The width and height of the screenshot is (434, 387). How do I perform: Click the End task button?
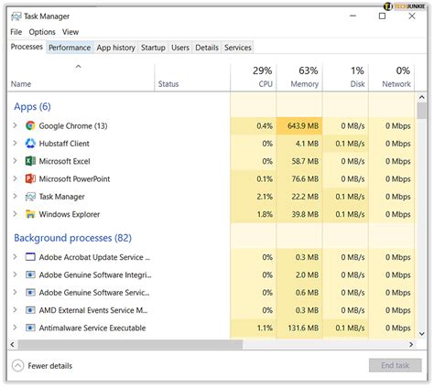pos(396,365)
